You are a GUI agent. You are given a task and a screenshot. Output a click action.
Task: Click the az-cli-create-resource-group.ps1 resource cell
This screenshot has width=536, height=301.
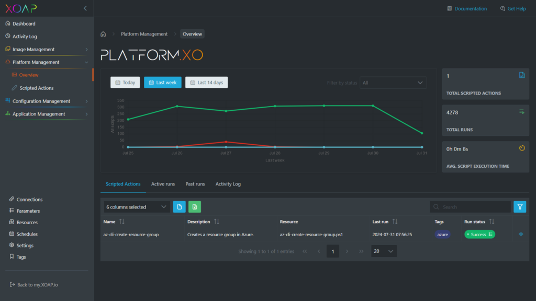[311, 235]
